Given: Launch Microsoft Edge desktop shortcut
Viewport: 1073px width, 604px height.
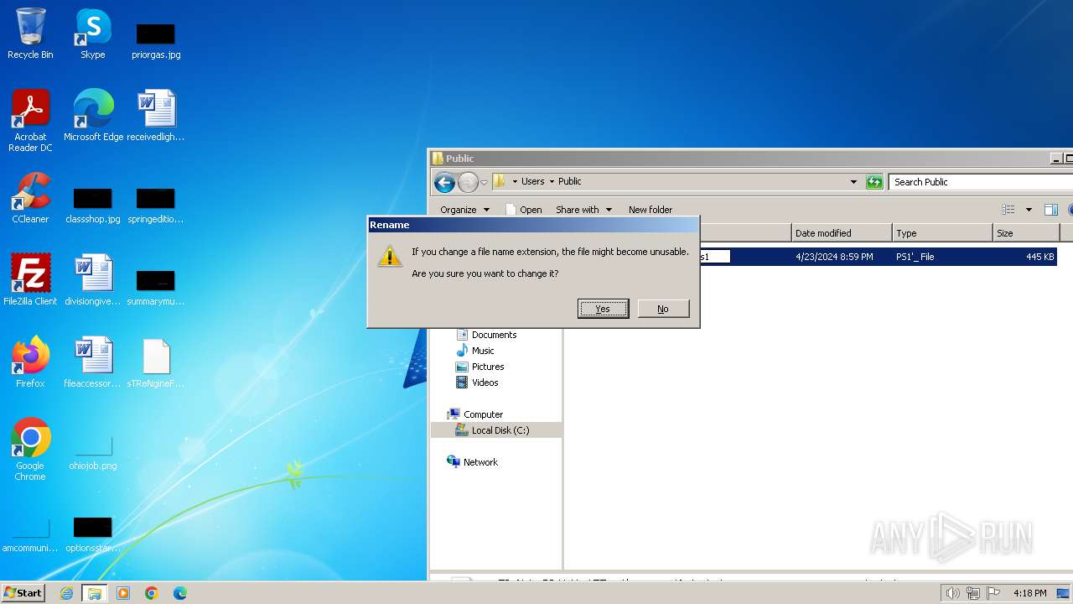Looking at the screenshot, I should click(x=93, y=115).
